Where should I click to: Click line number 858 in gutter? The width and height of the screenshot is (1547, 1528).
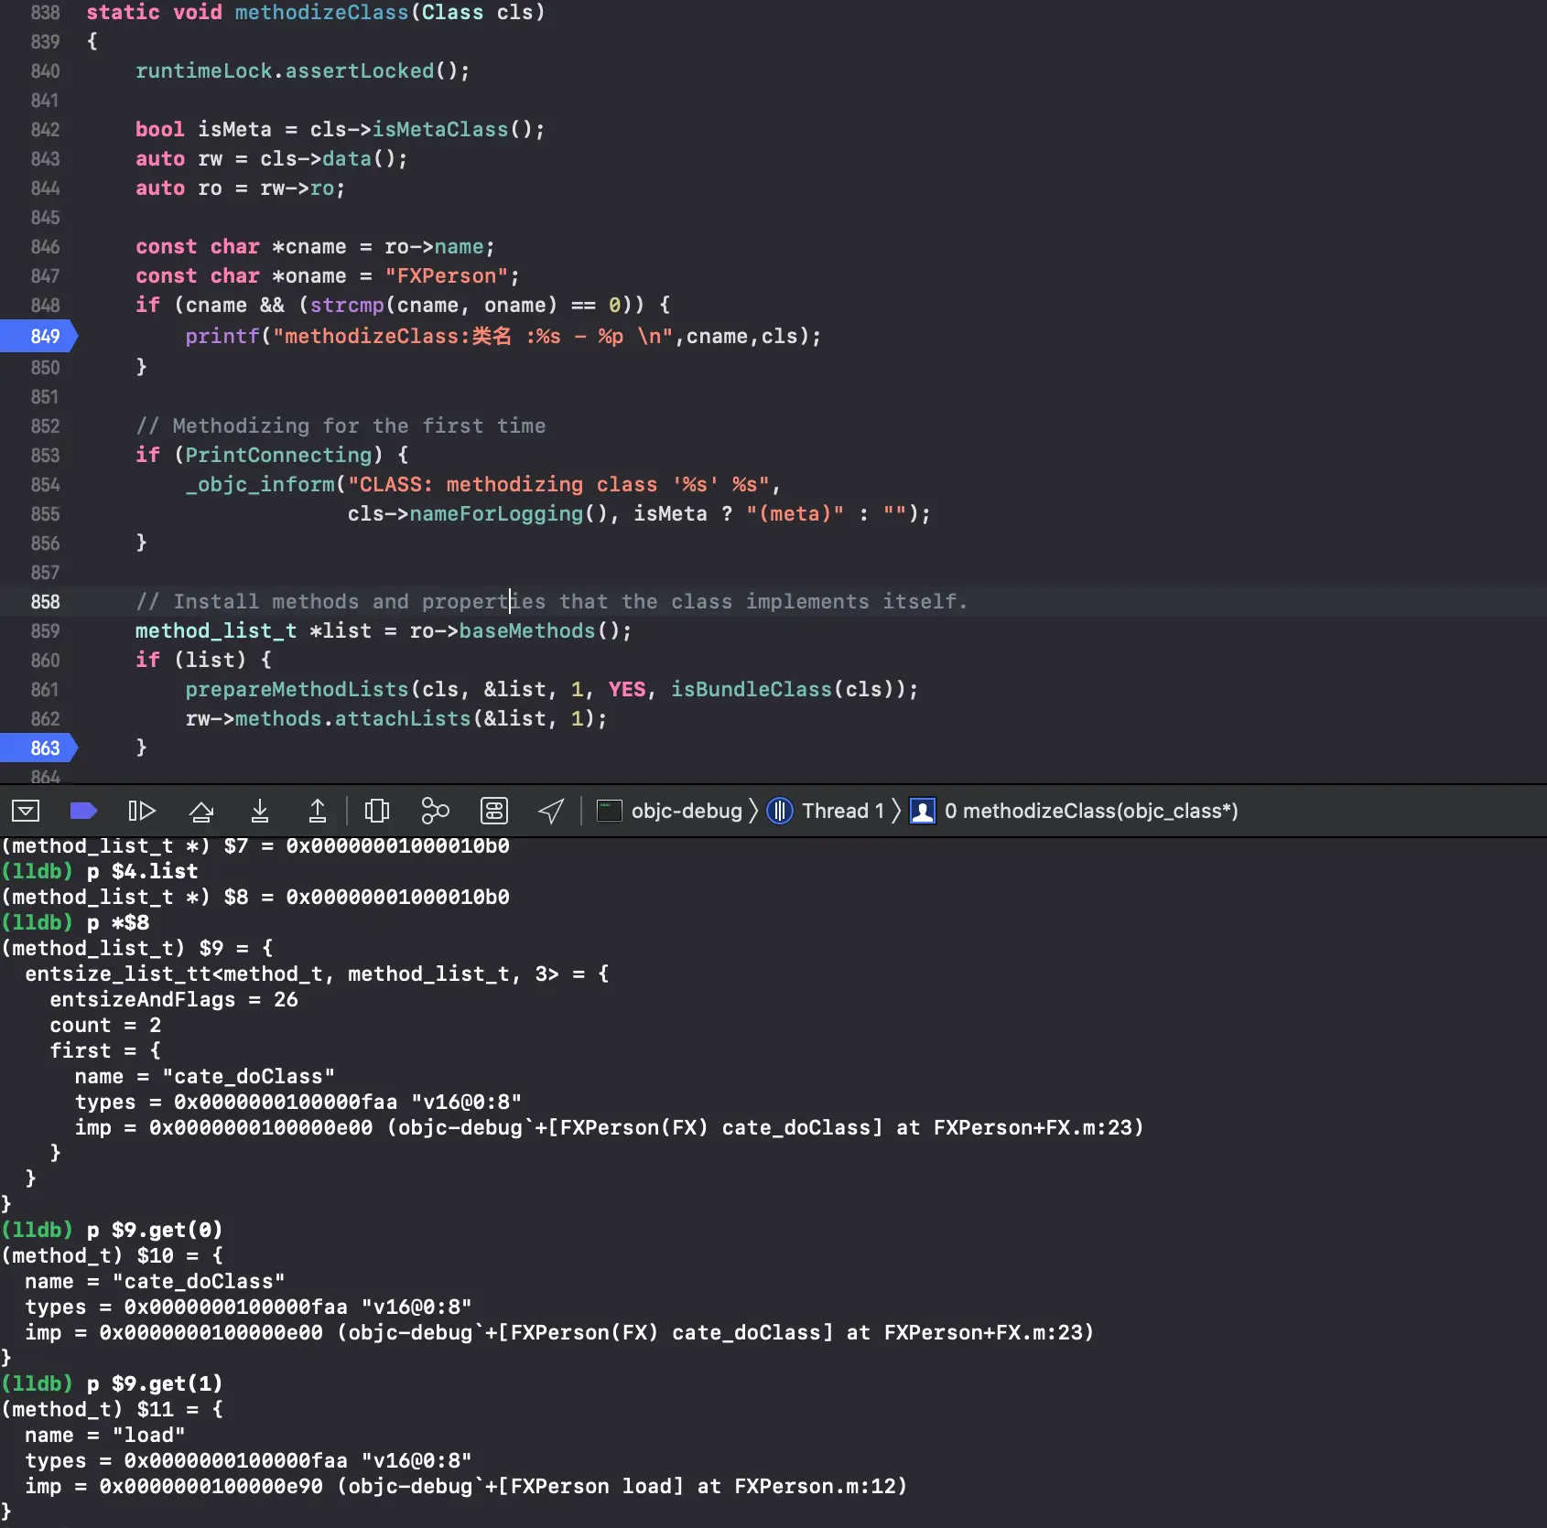coord(45,601)
